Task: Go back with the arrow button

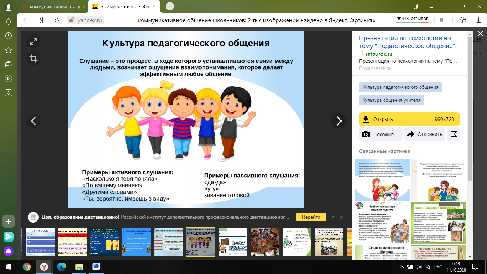Action: [26, 20]
